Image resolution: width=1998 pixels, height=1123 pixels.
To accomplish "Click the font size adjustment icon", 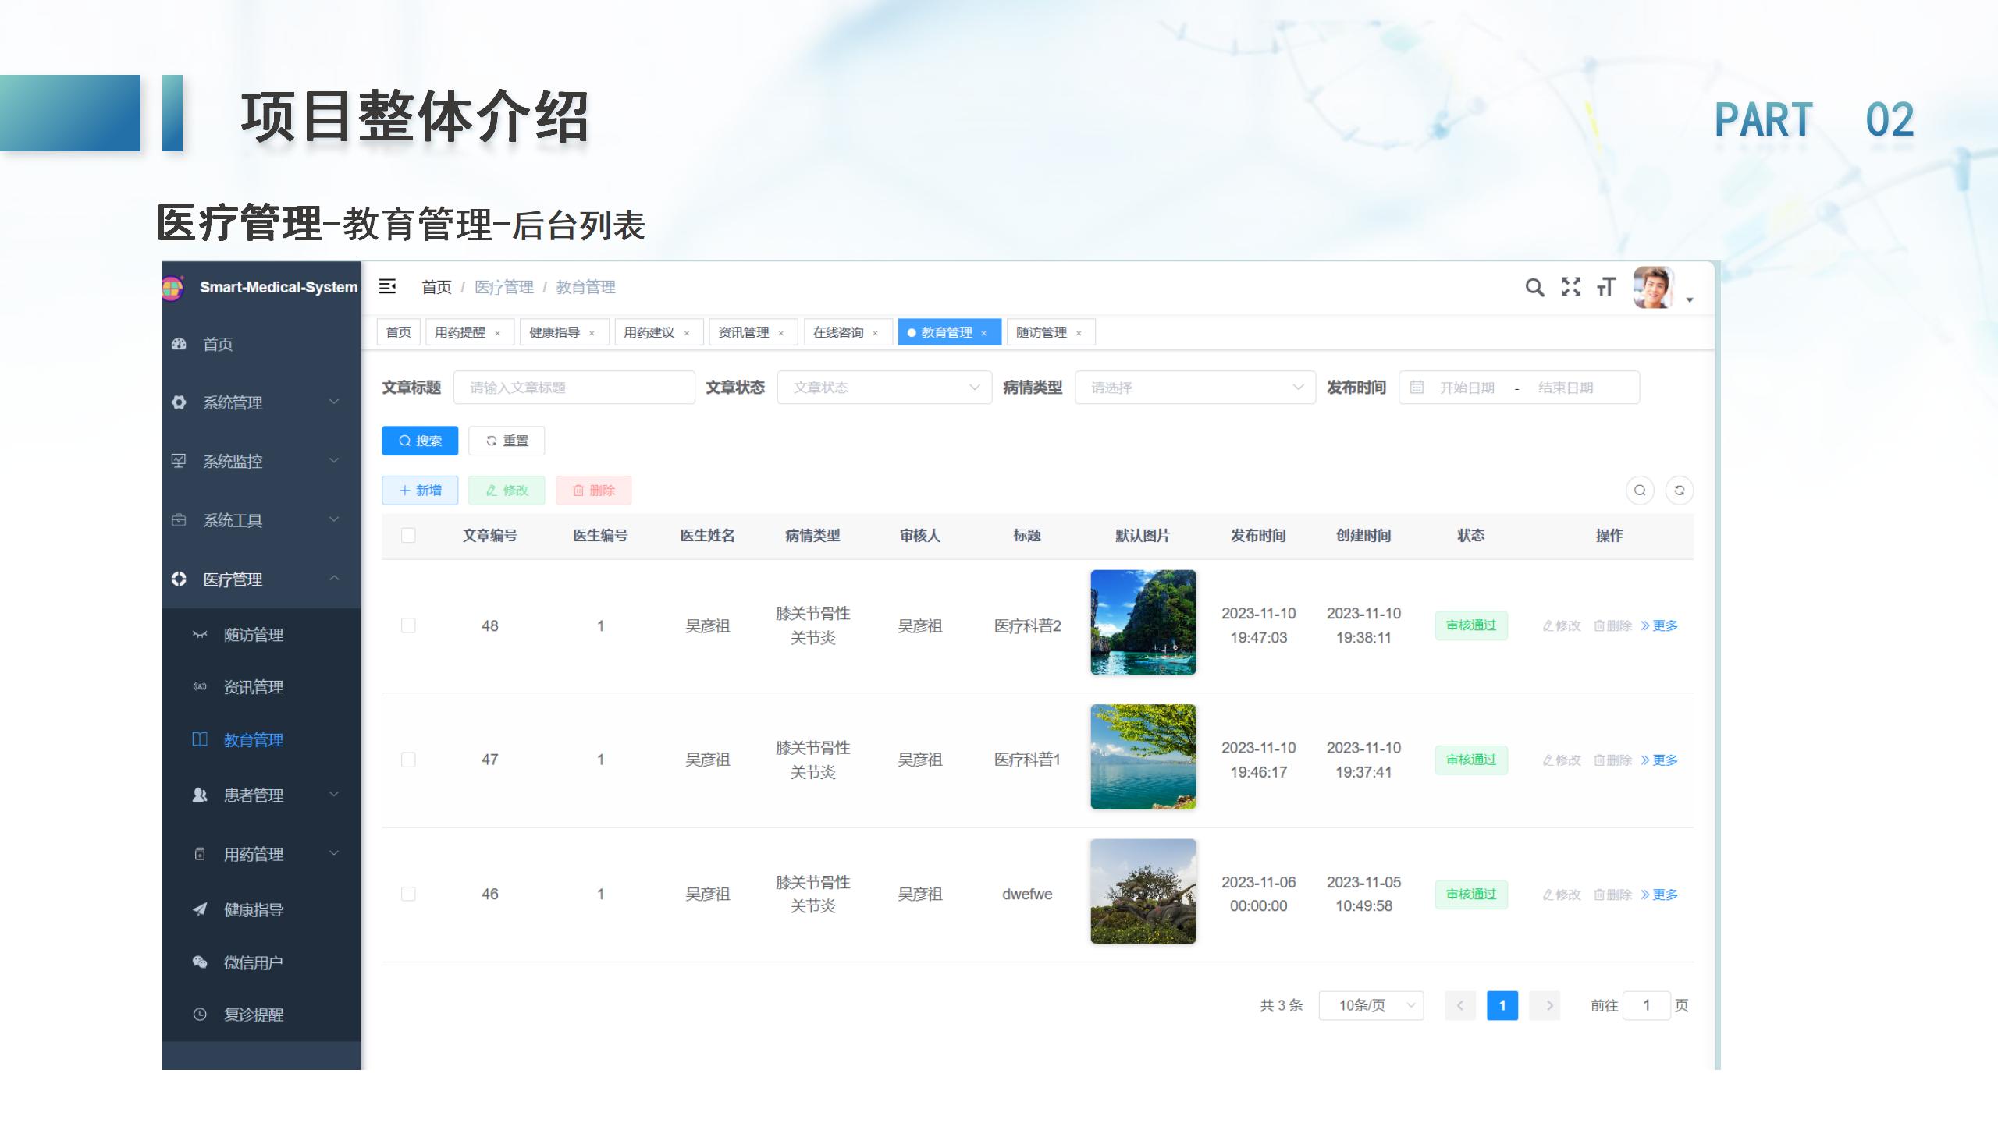I will (1605, 287).
